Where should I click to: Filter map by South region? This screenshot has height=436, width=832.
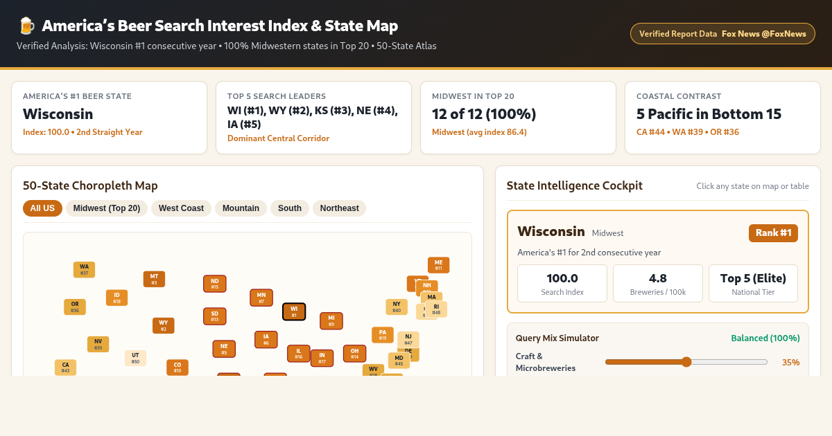pos(290,208)
